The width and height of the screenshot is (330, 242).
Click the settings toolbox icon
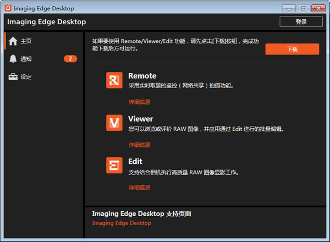pos(13,77)
